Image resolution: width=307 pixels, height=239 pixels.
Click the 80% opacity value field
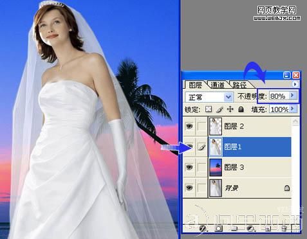pyautogui.click(x=279, y=96)
